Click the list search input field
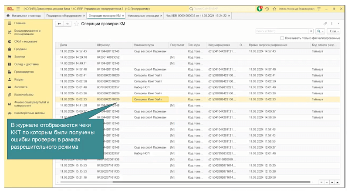This screenshot has height=193, width=348. (x=282, y=31)
